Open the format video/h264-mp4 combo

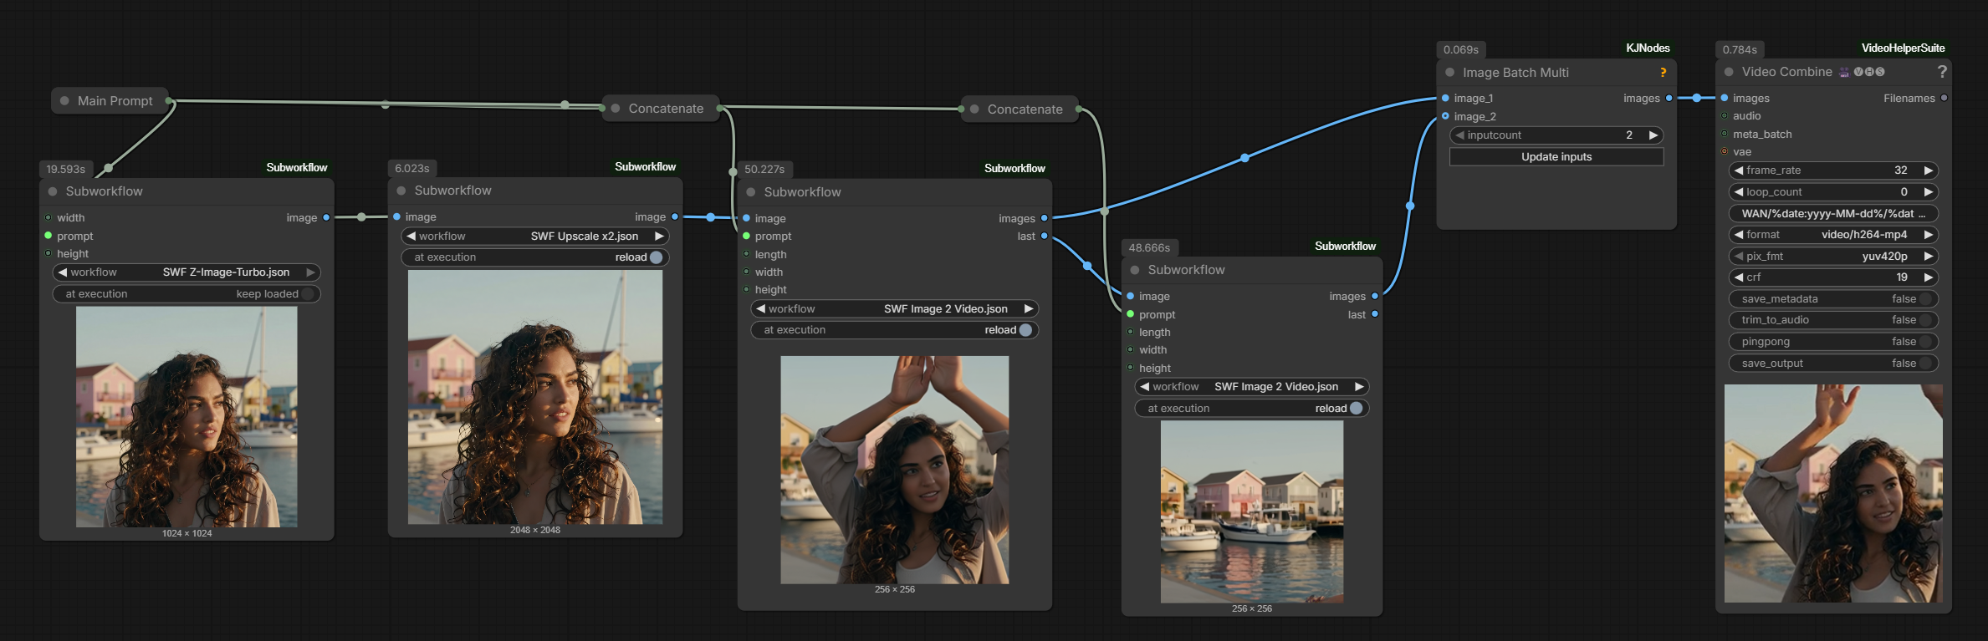click(x=1833, y=235)
